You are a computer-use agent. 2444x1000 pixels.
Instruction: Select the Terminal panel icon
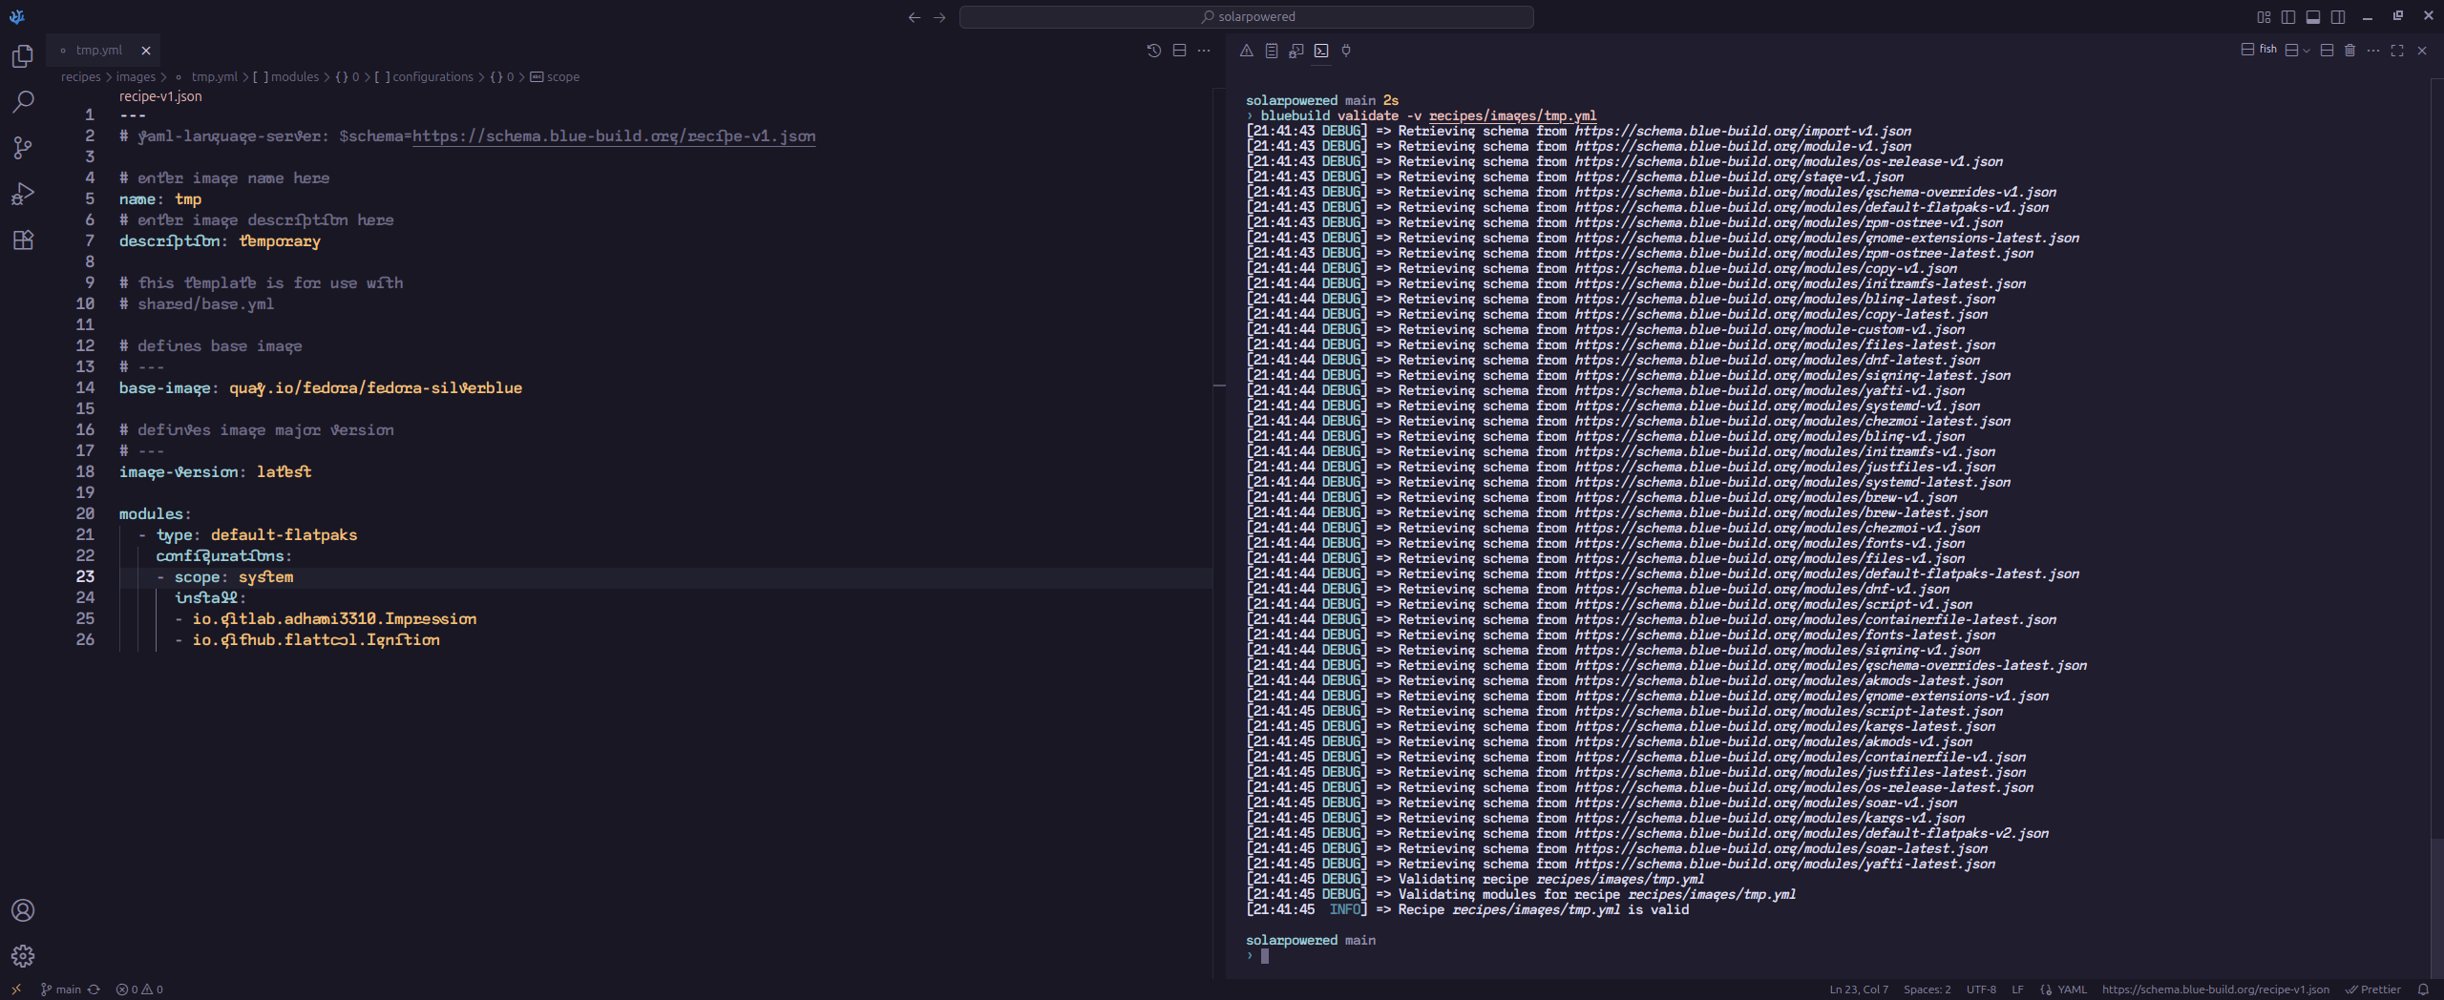1321,51
